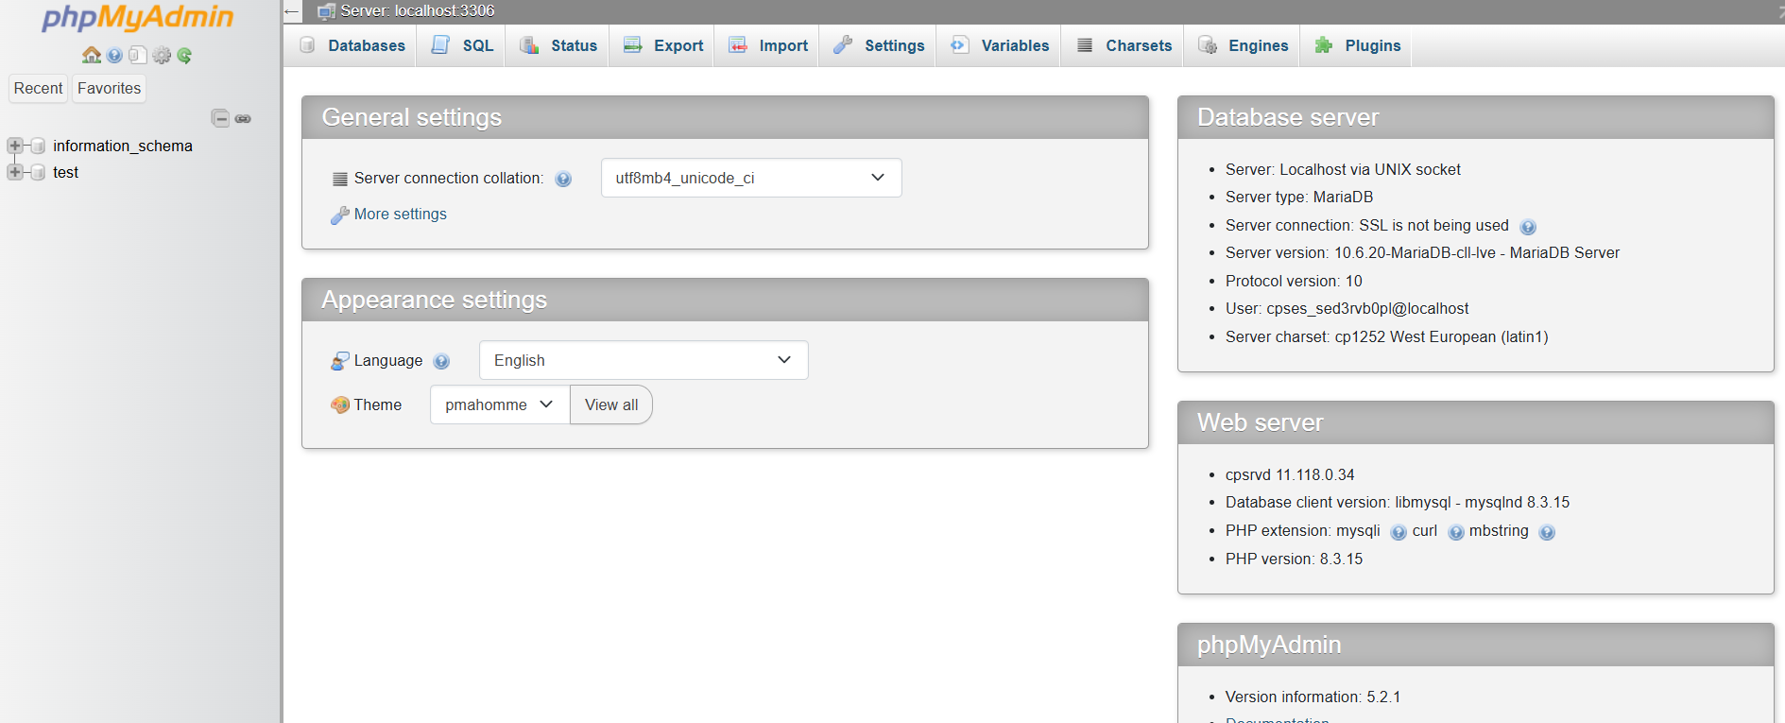Image resolution: width=1785 pixels, height=723 pixels.
Task: Open the More settings link
Action: [400, 214]
